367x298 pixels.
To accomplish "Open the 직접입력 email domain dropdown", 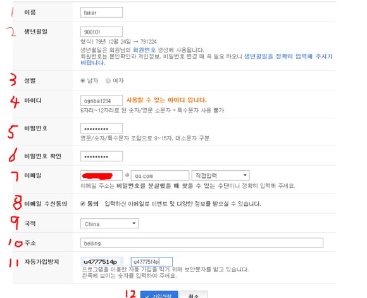I will tap(220, 175).
